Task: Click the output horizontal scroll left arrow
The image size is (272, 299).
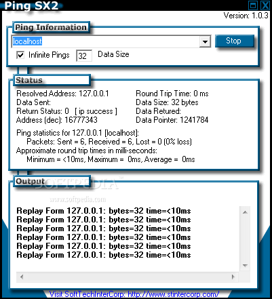Action: click(x=22, y=277)
